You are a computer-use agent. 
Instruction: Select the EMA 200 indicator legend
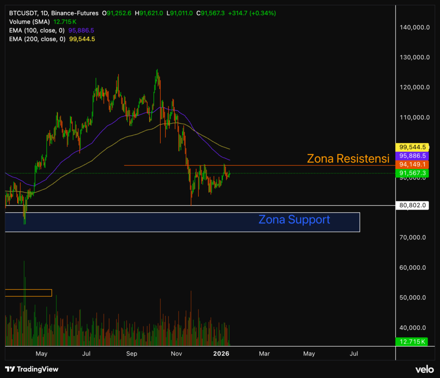coord(37,39)
